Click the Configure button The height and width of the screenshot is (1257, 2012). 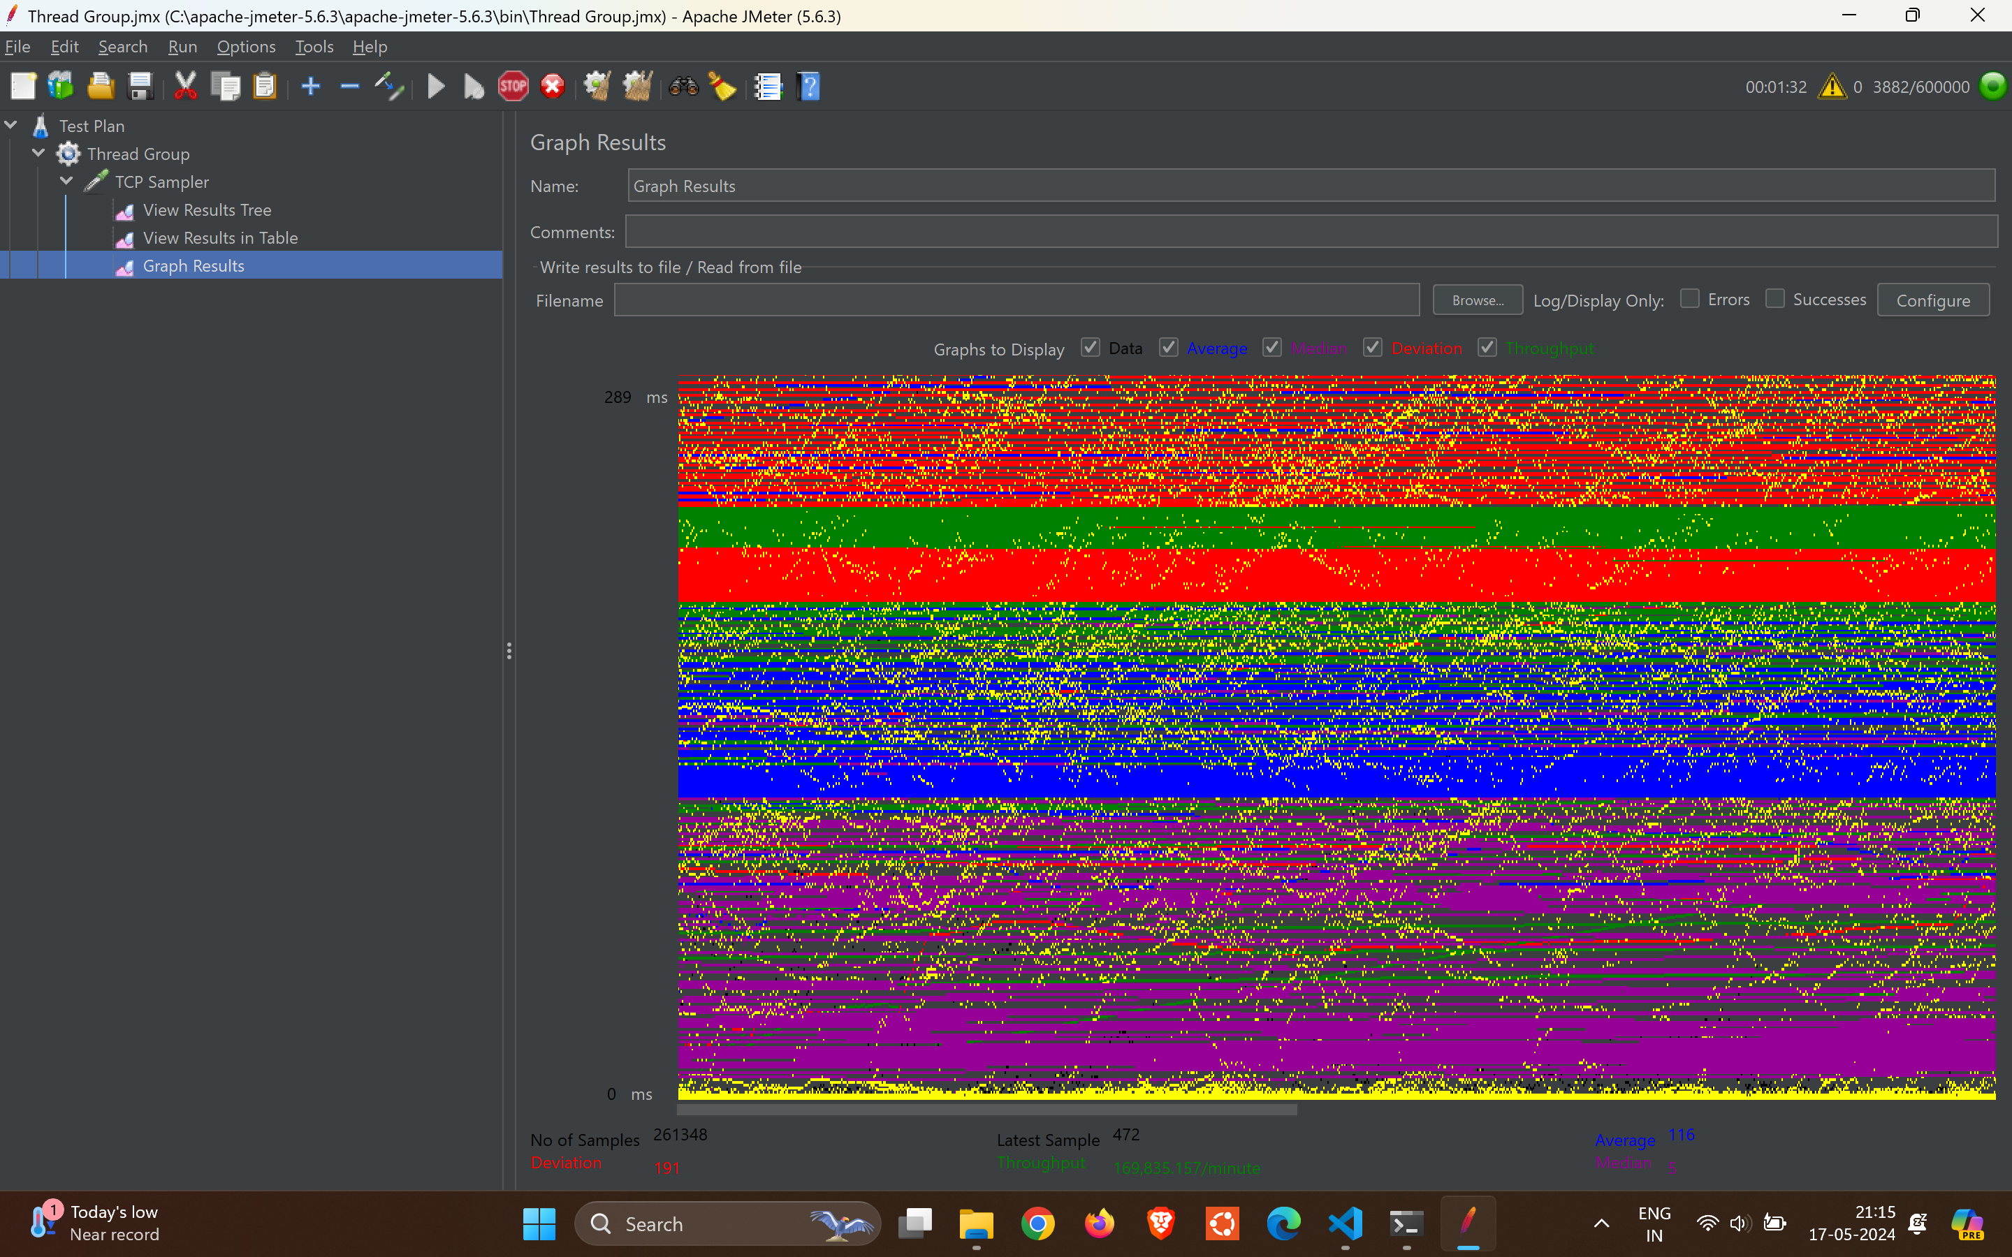point(1933,300)
